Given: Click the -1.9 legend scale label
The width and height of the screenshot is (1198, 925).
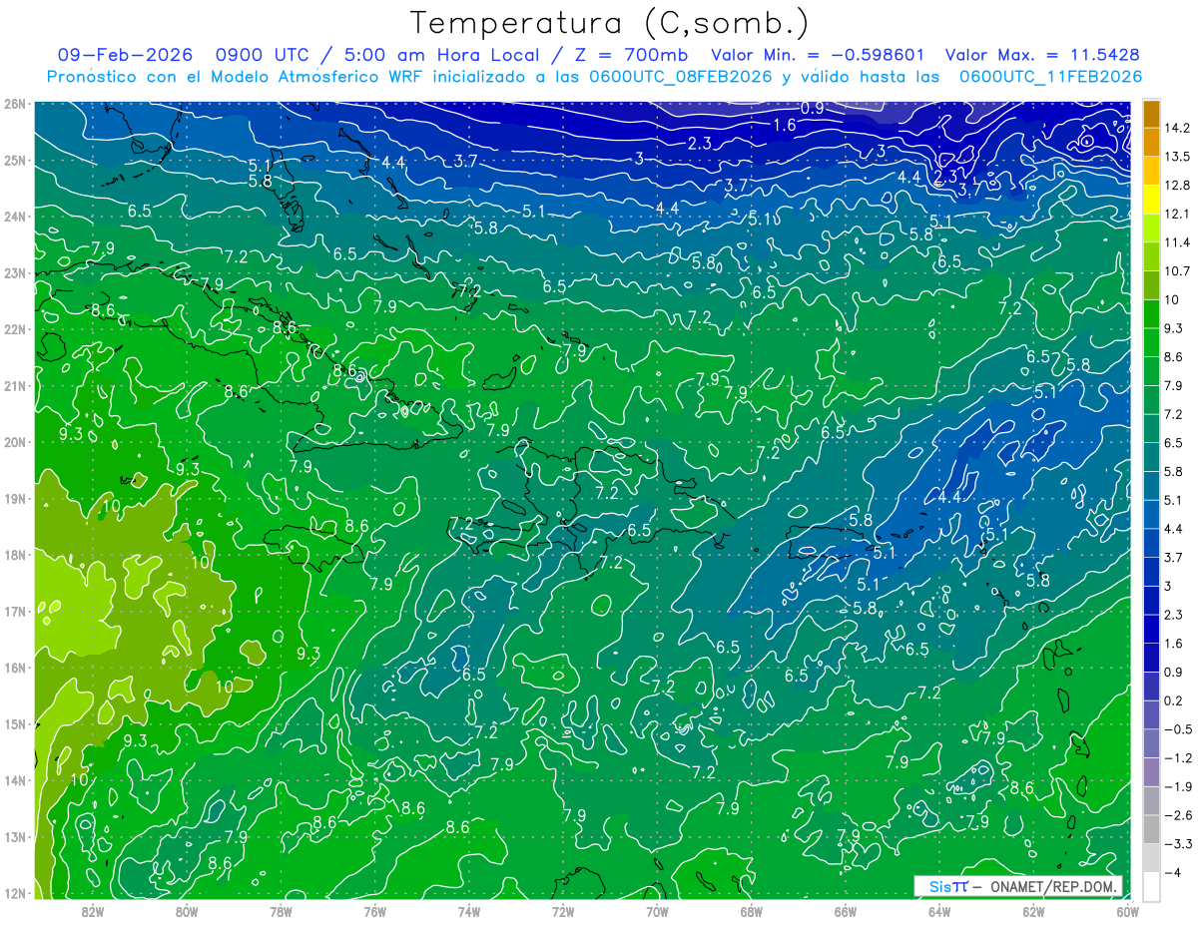Looking at the screenshot, I should click(x=1177, y=785).
